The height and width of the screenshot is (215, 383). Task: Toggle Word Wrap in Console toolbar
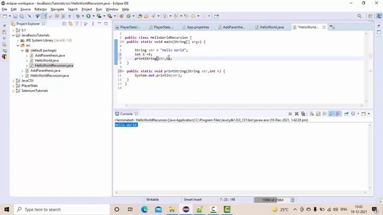pyautogui.click(x=324, y=114)
